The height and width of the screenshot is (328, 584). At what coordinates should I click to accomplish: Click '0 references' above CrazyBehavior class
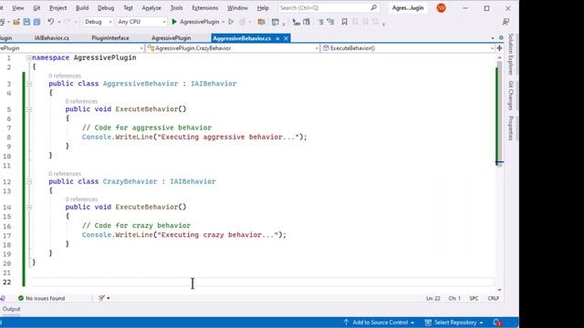click(x=65, y=174)
